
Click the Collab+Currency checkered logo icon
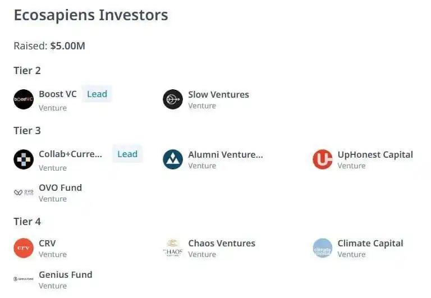(24, 159)
